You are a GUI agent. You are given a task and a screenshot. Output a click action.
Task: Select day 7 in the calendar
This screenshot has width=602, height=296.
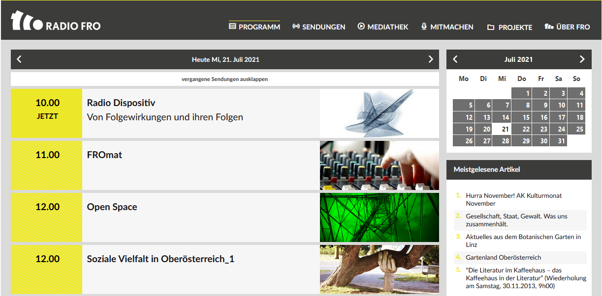pyautogui.click(x=501, y=105)
